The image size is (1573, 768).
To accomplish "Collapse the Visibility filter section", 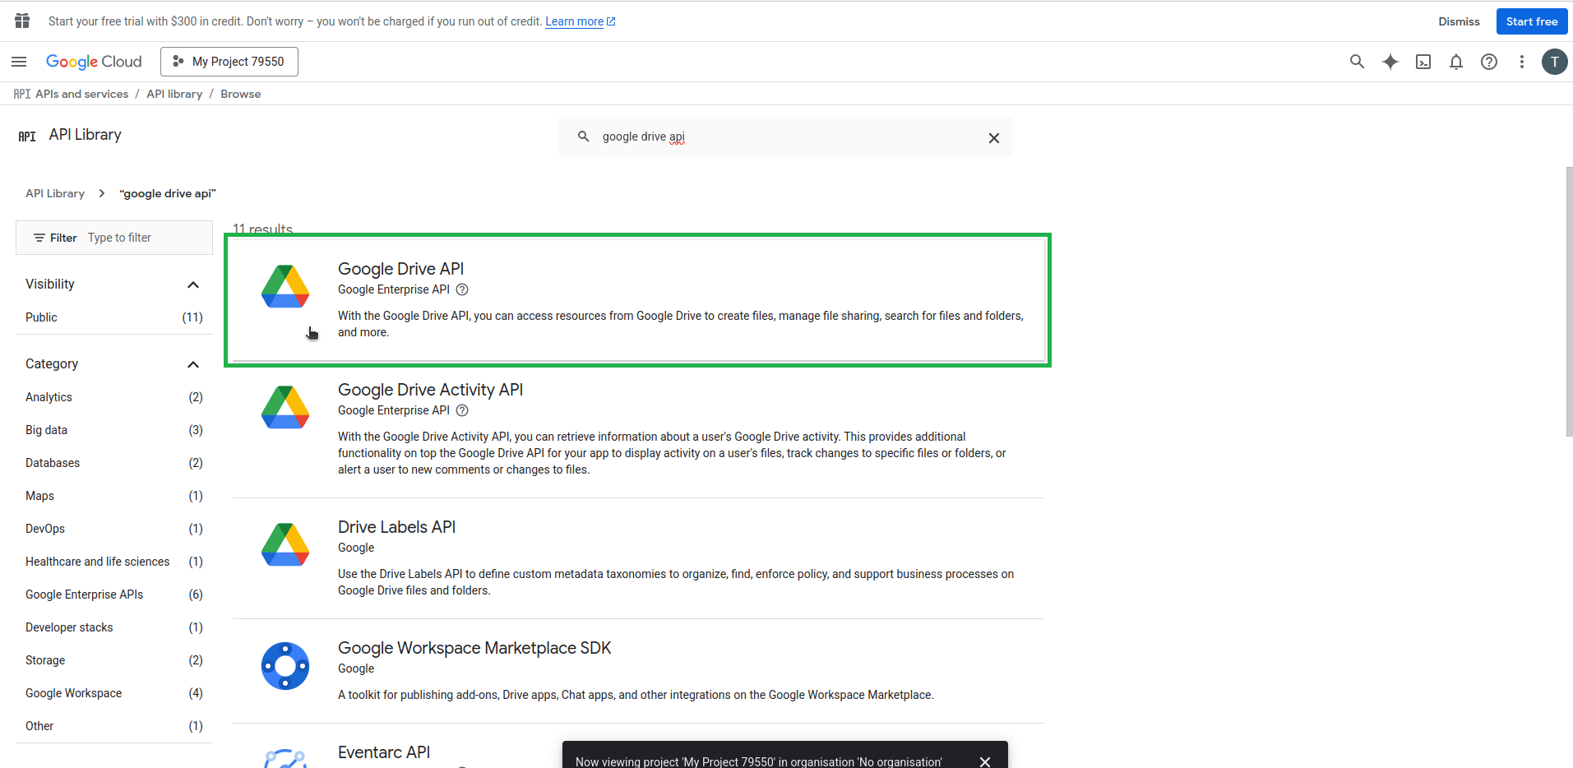I will click(x=193, y=285).
